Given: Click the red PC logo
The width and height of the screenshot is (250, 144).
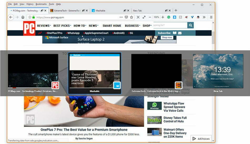Looking at the screenshot, I should 29,28.
